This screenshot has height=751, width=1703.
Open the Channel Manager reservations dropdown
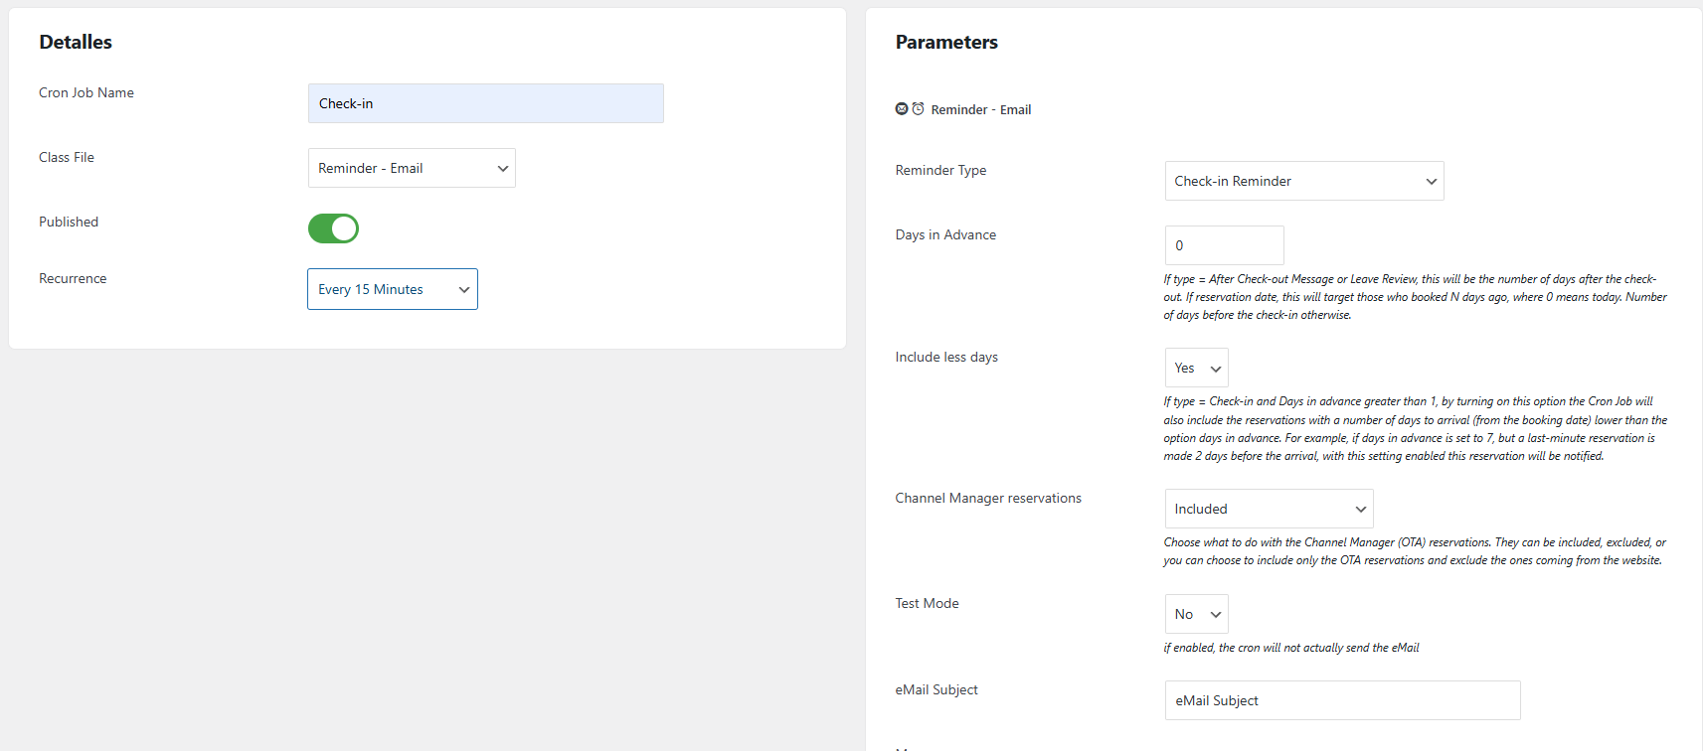pyautogui.click(x=1269, y=509)
